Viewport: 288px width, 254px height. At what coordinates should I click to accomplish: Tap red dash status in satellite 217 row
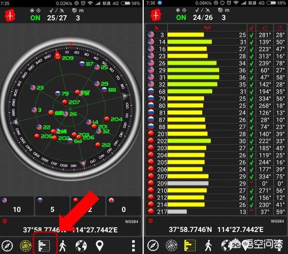tap(251, 211)
